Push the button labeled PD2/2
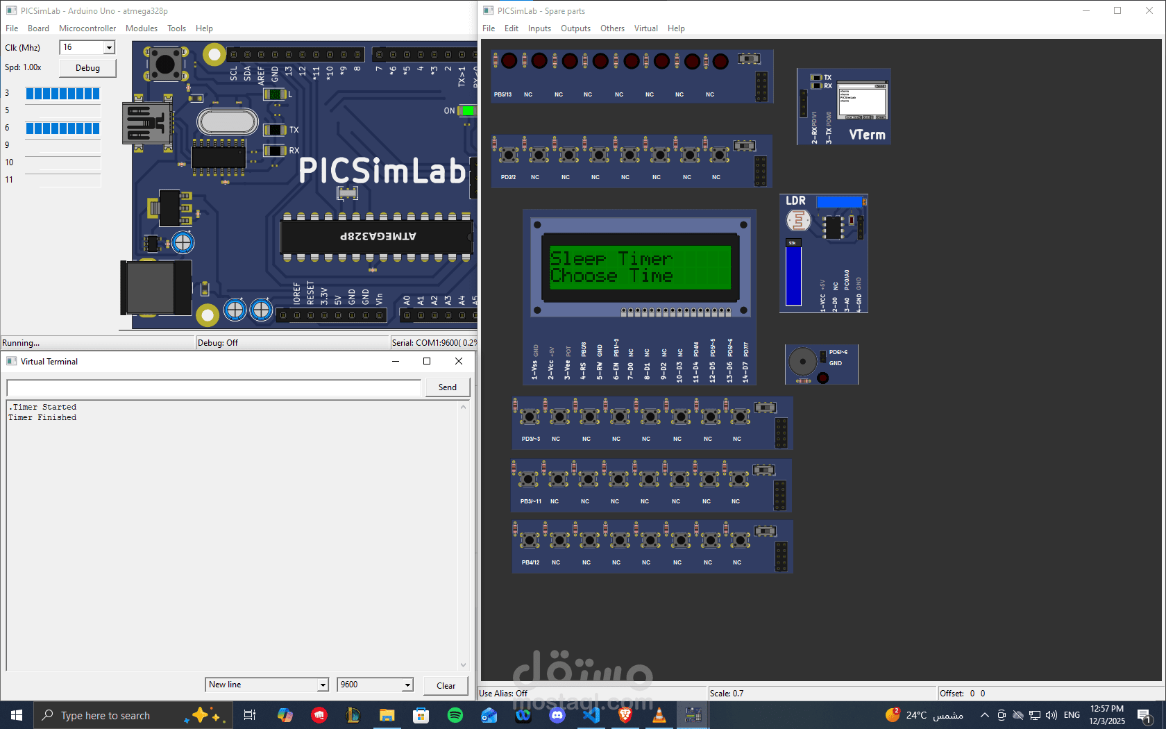 point(509,154)
